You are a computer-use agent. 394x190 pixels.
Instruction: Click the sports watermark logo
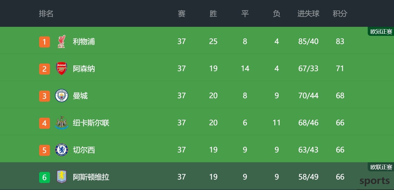click(375, 181)
